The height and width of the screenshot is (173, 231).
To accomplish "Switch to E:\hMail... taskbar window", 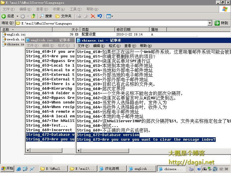I will 53,169.
